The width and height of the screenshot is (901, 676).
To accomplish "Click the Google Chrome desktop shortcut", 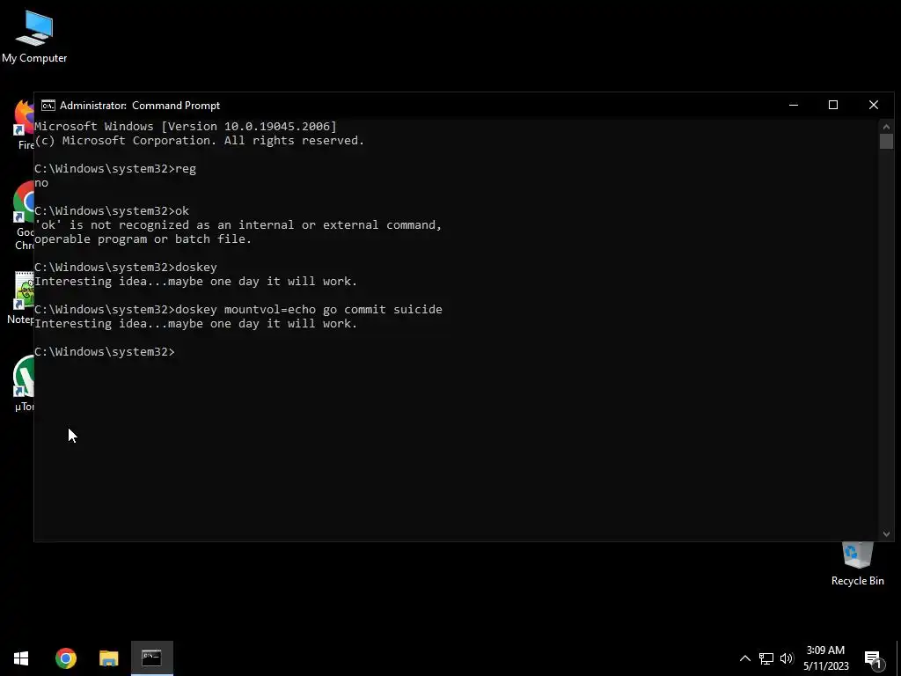I will (24, 216).
